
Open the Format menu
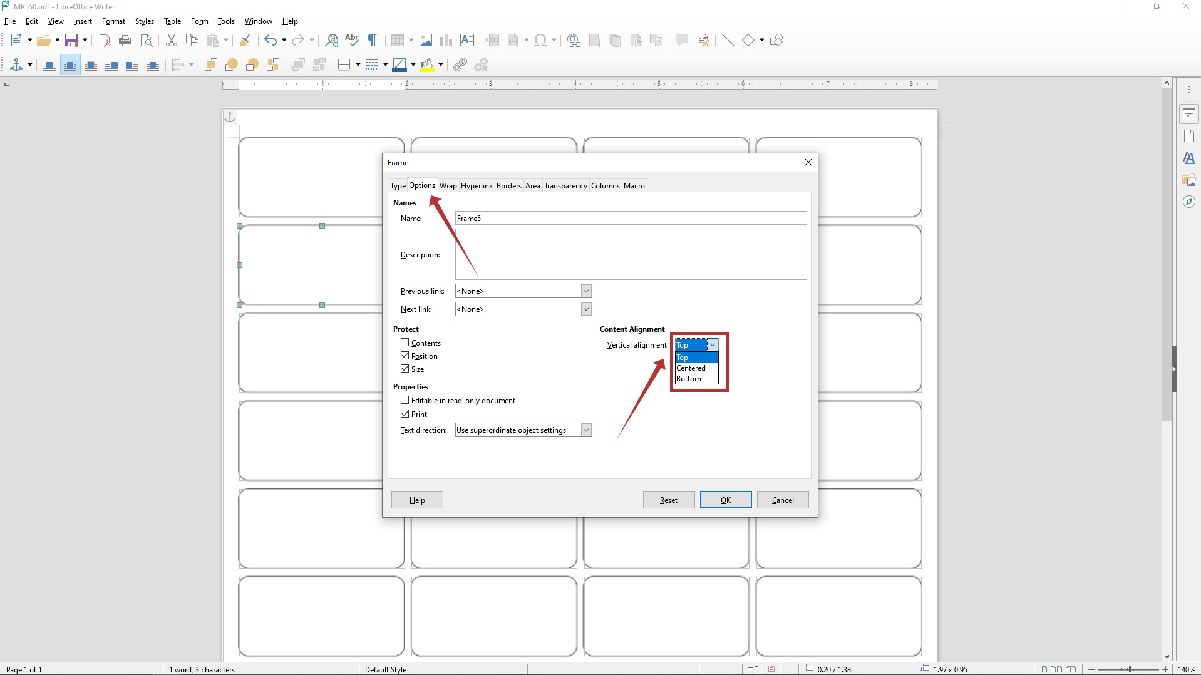tap(113, 21)
